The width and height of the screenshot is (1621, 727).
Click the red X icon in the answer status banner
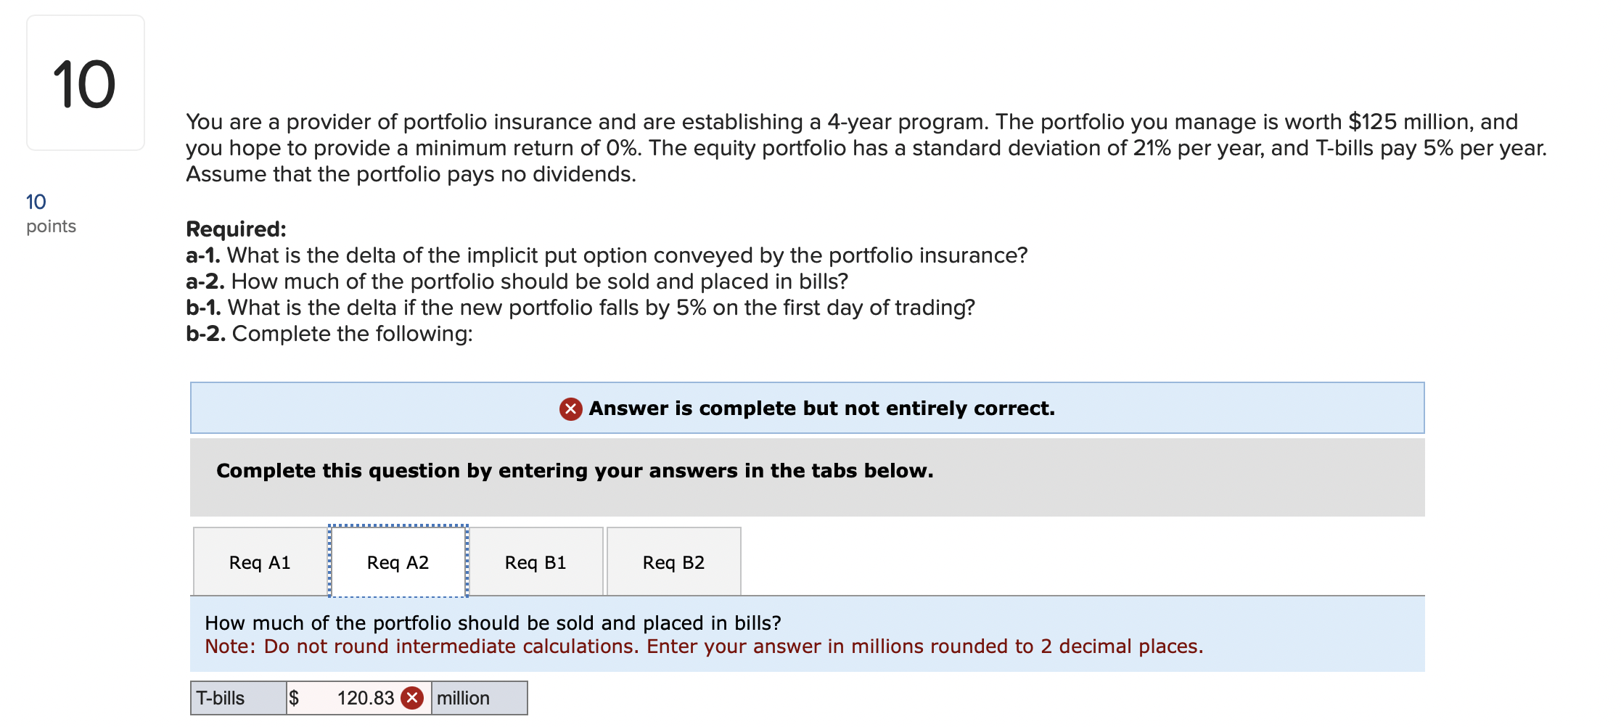pos(570,408)
